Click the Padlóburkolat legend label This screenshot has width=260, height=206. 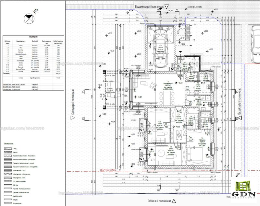tap(18, 196)
